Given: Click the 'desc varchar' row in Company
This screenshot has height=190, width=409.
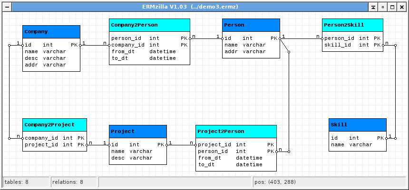Looking at the screenshot, I should point(51,58).
